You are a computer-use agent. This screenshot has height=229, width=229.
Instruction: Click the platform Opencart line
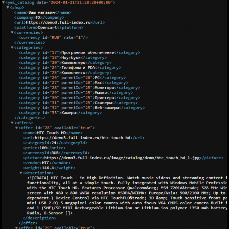49,27
